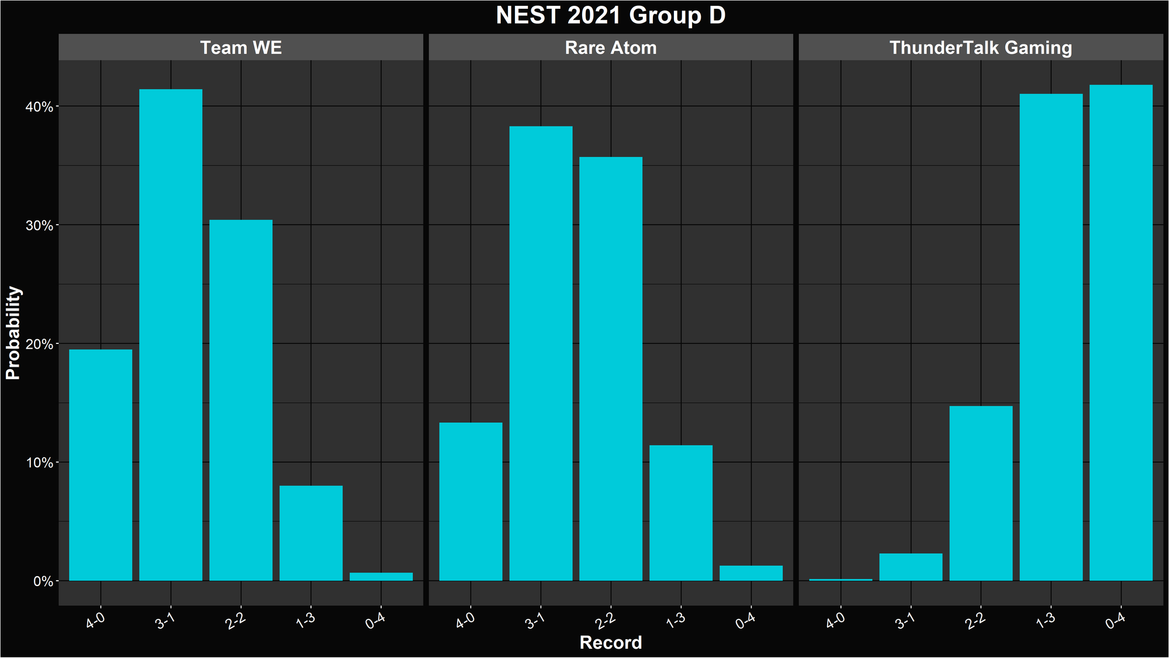
Task: Click the 0-4 label under Rare Atom
Action: coord(746,621)
